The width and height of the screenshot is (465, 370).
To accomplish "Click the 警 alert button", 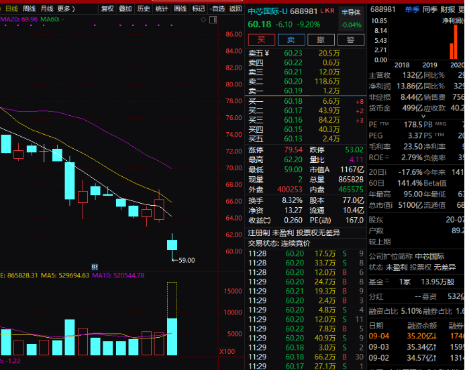I will (351, 40).
